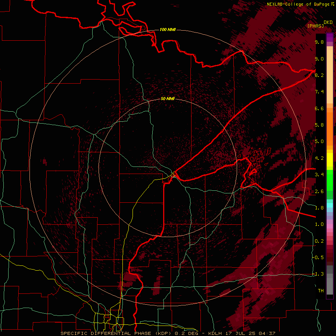Click the purple band at top of color bar

coord(330,37)
